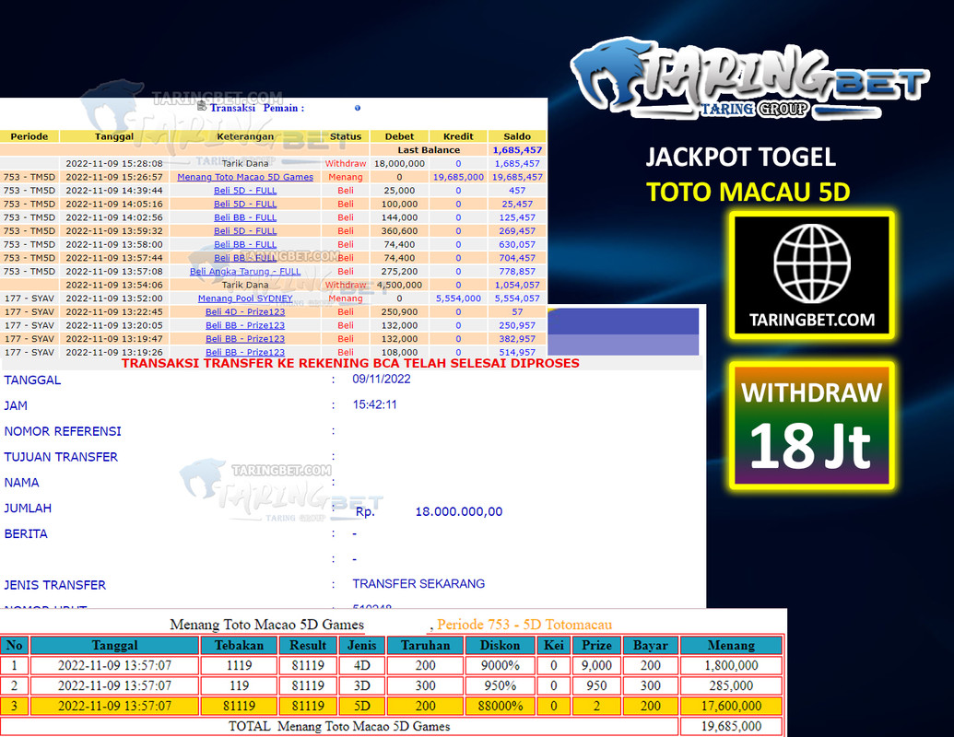
Task: Click the Periode 753 - 5D Totomacau heading
Action: (x=524, y=625)
